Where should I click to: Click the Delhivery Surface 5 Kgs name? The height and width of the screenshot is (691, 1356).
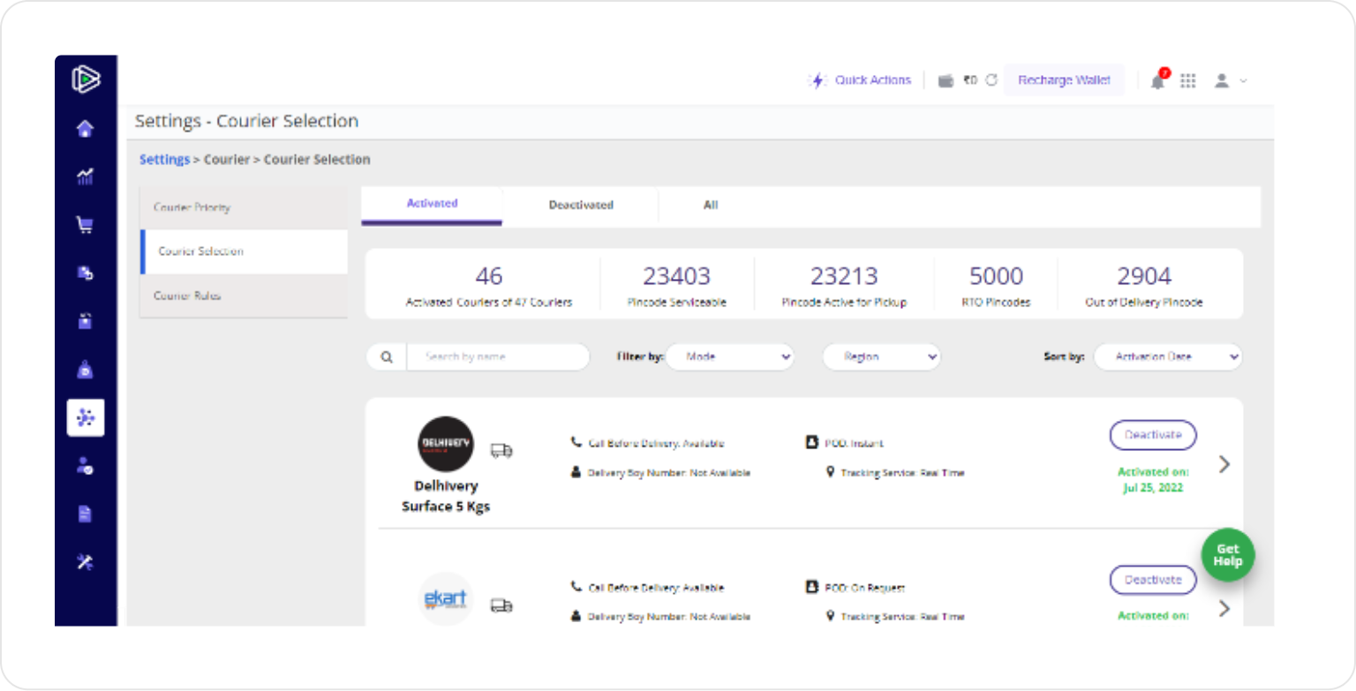pos(446,497)
